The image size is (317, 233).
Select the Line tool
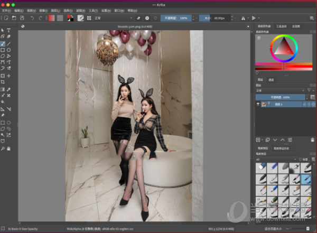click(8, 44)
